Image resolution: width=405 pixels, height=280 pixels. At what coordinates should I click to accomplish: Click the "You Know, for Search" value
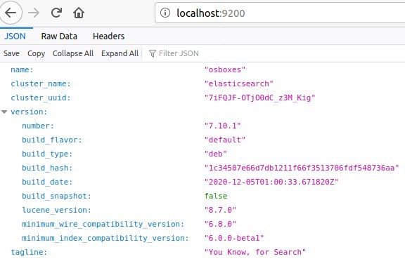[x=255, y=252]
